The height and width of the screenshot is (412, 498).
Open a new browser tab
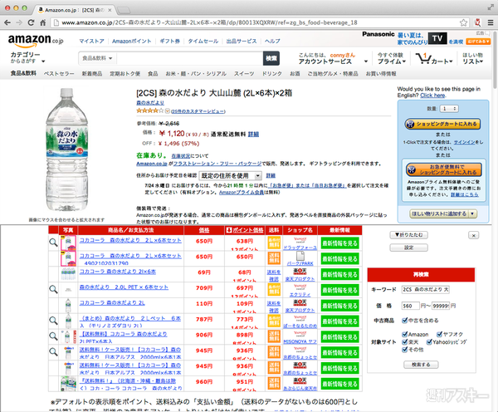124,11
